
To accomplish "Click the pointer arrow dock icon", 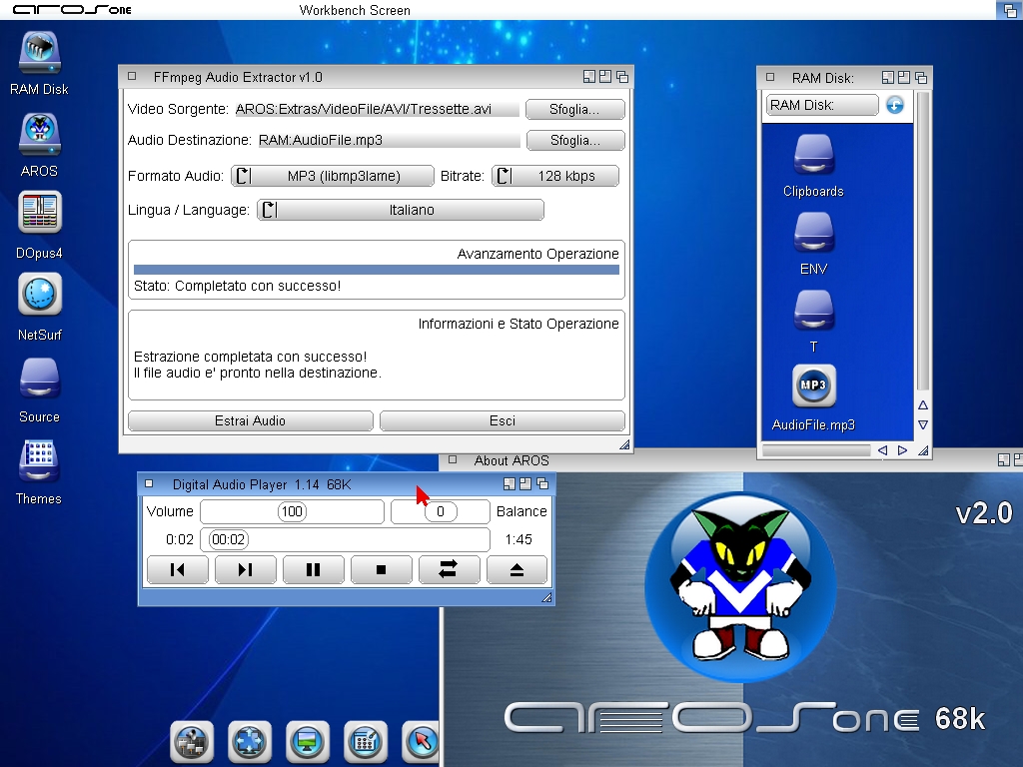I will 421,742.
